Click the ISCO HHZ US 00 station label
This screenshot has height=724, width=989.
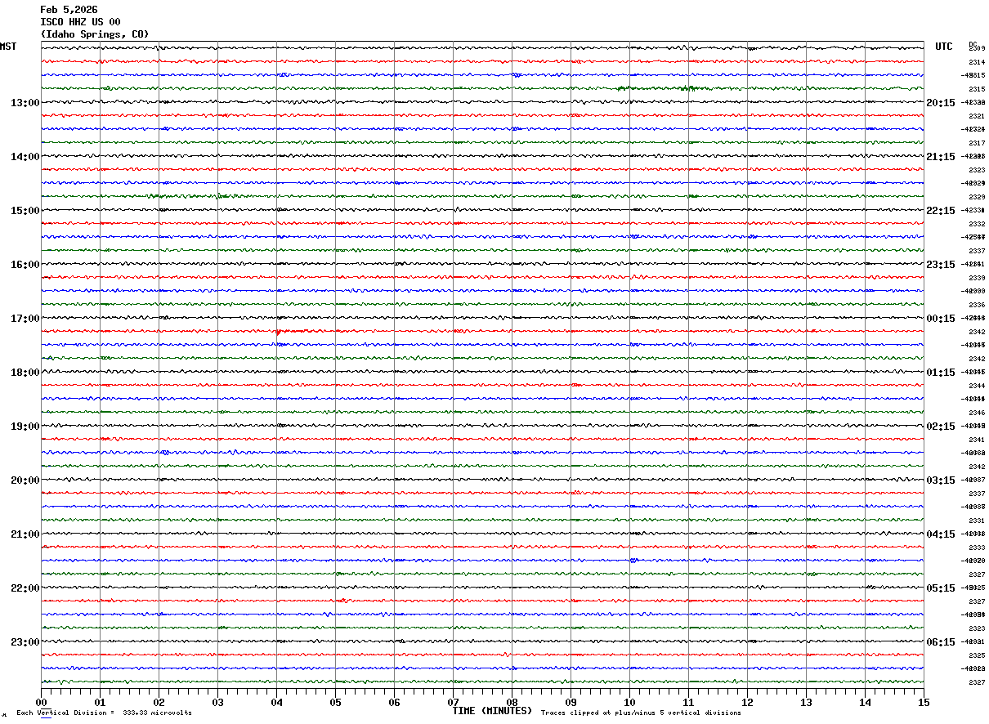coord(80,22)
